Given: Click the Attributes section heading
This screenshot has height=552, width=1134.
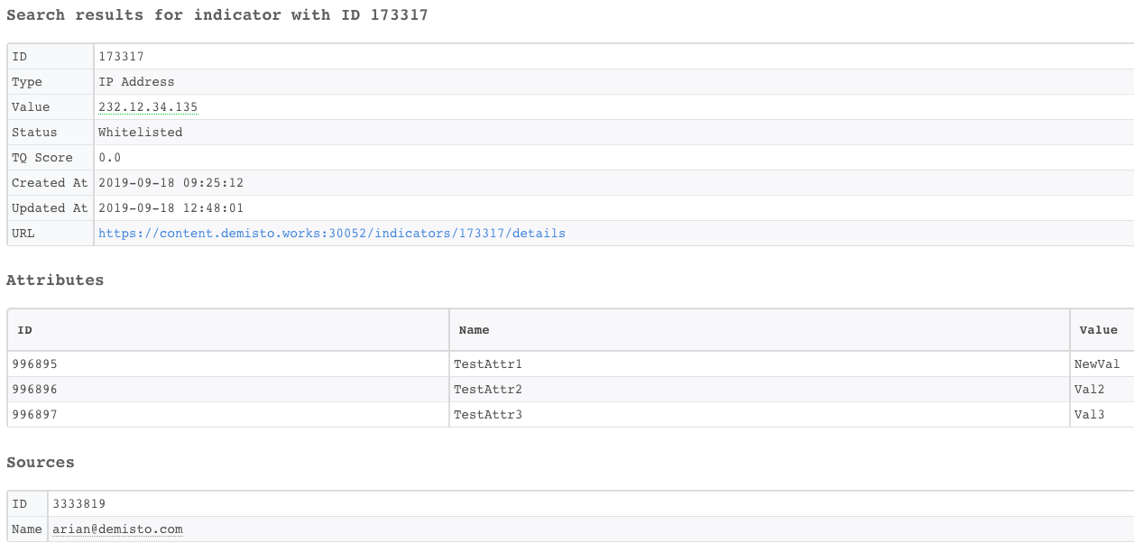Looking at the screenshot, I should [55, 280].
